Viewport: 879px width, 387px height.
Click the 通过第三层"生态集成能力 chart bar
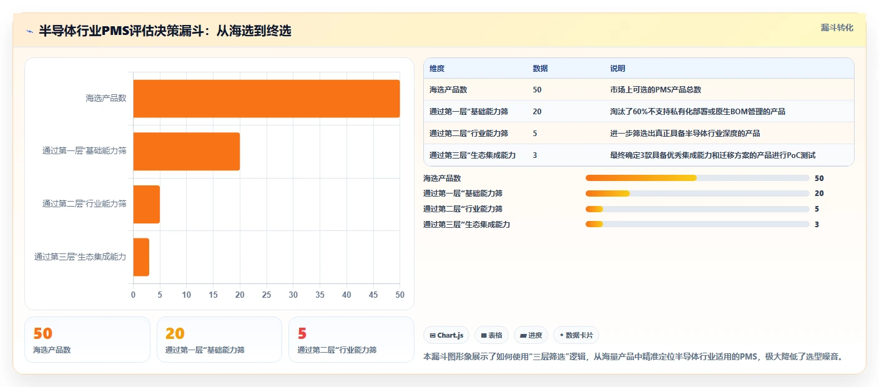click(141, 257)
